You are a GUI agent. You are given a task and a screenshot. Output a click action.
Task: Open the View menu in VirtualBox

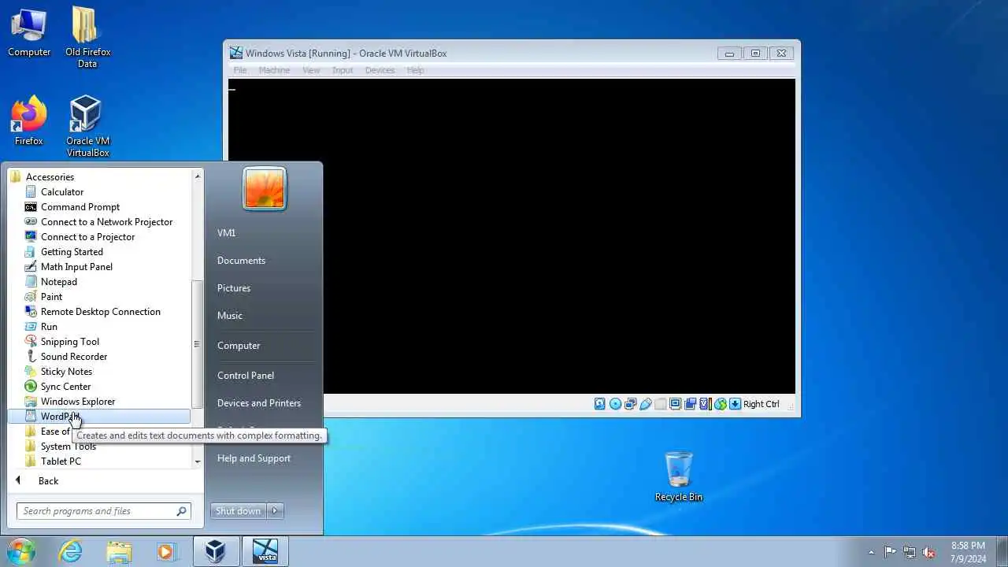point(311,70)
